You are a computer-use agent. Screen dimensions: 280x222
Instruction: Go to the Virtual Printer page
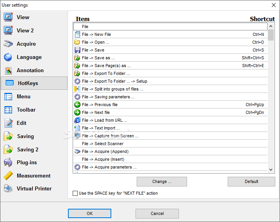(34, 188)
